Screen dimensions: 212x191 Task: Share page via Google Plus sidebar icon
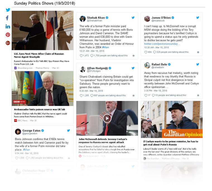(x=8, y=43)
